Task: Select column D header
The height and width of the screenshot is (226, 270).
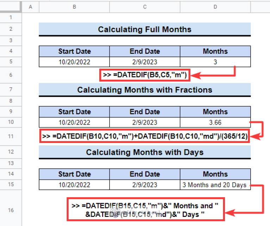Action: click(215, 6)
